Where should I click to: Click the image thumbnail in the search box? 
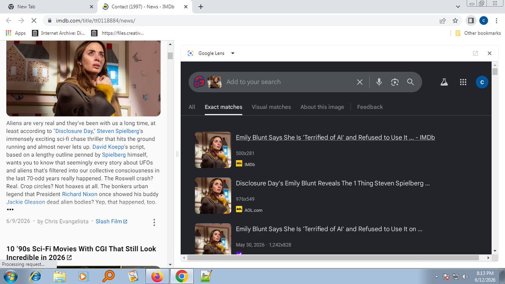(x=215, y=82)
